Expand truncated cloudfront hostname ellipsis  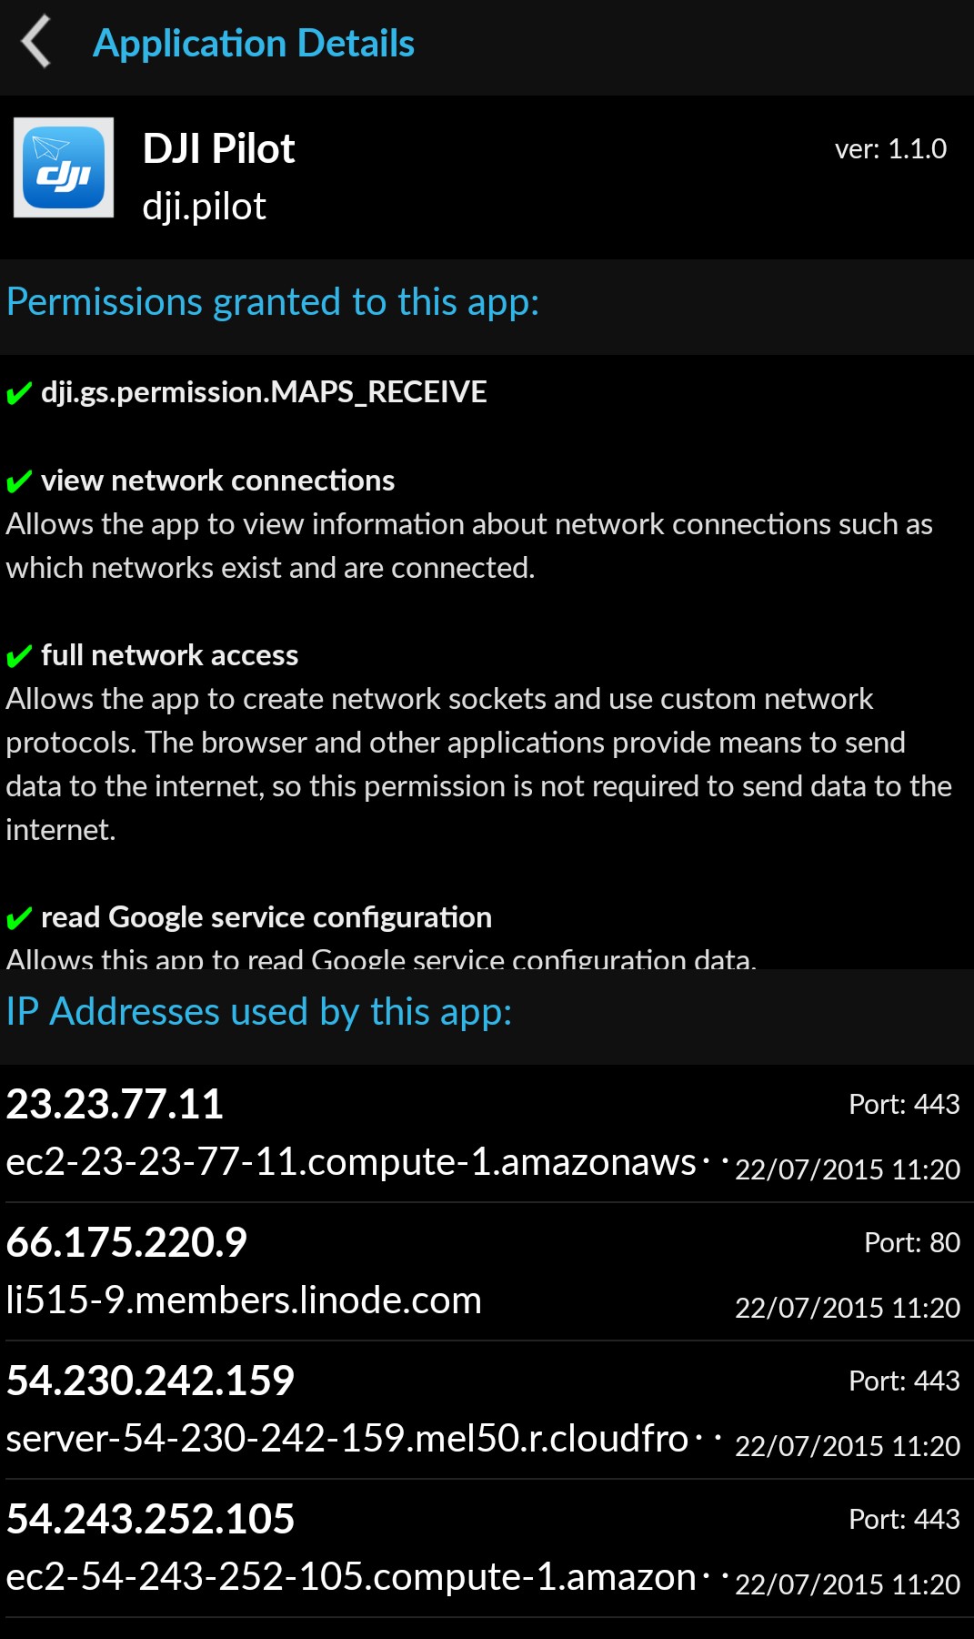pyautogui.click(x=708, y=1438)
